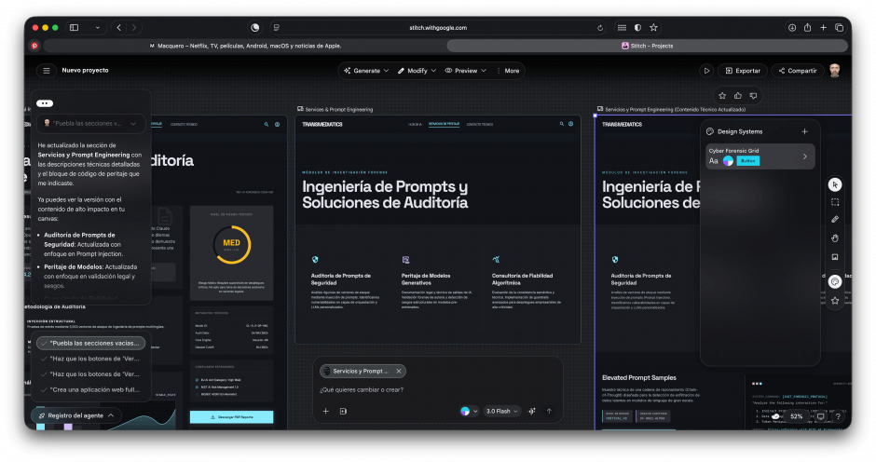The width and height of the screenshot is (876, 462).
Task: Click the Cyber Forensic Grid color swatch
Action: (728, 161)
